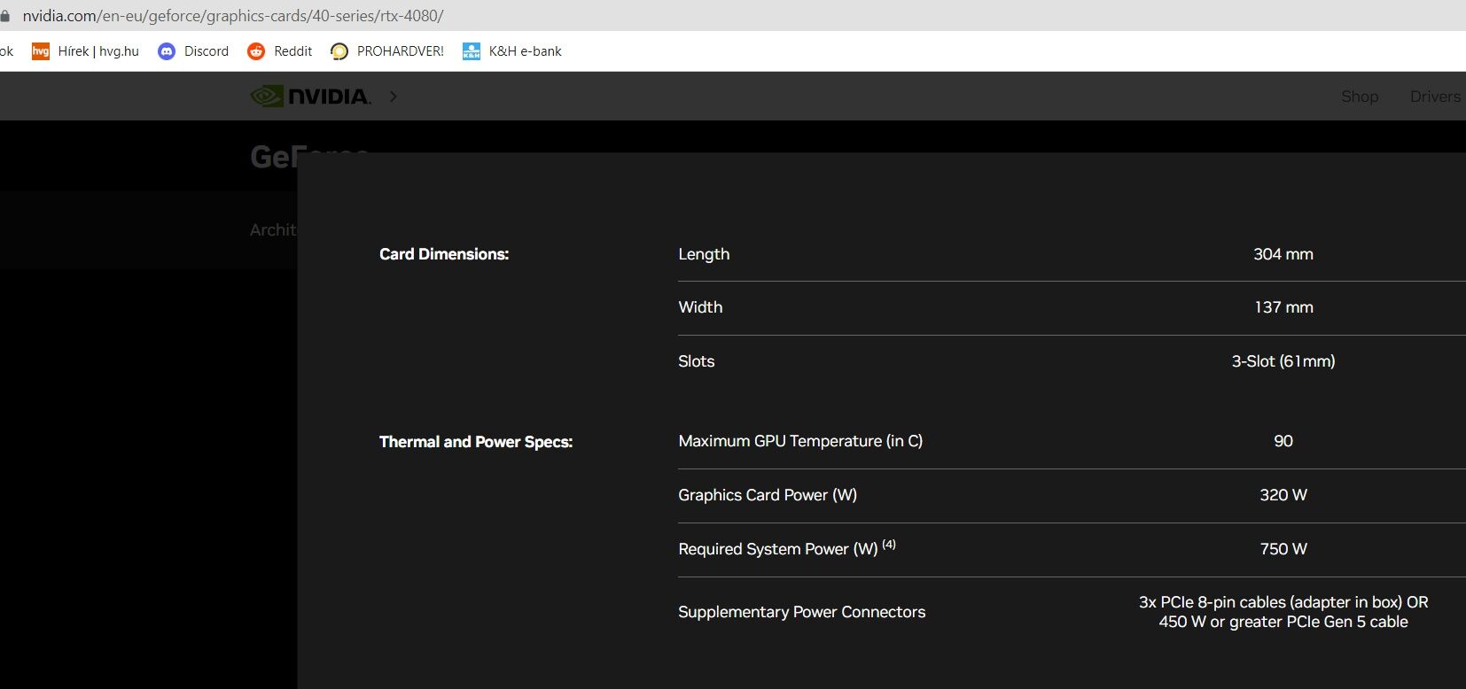The width and height of the screenshot is (1466, 689).
Task: Click the K&H e-bank bookmark icon
Action: pos(472,51)
